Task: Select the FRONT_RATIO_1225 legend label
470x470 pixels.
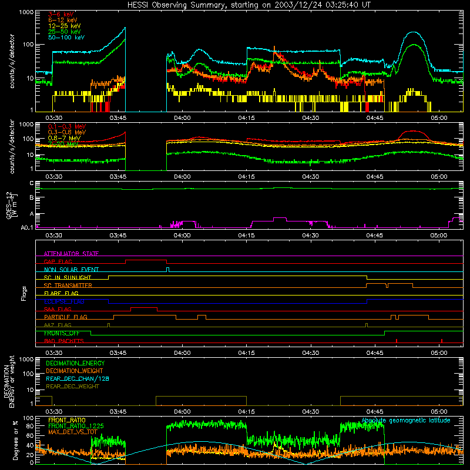Action: pyautogui.click(x=76, y=426)
